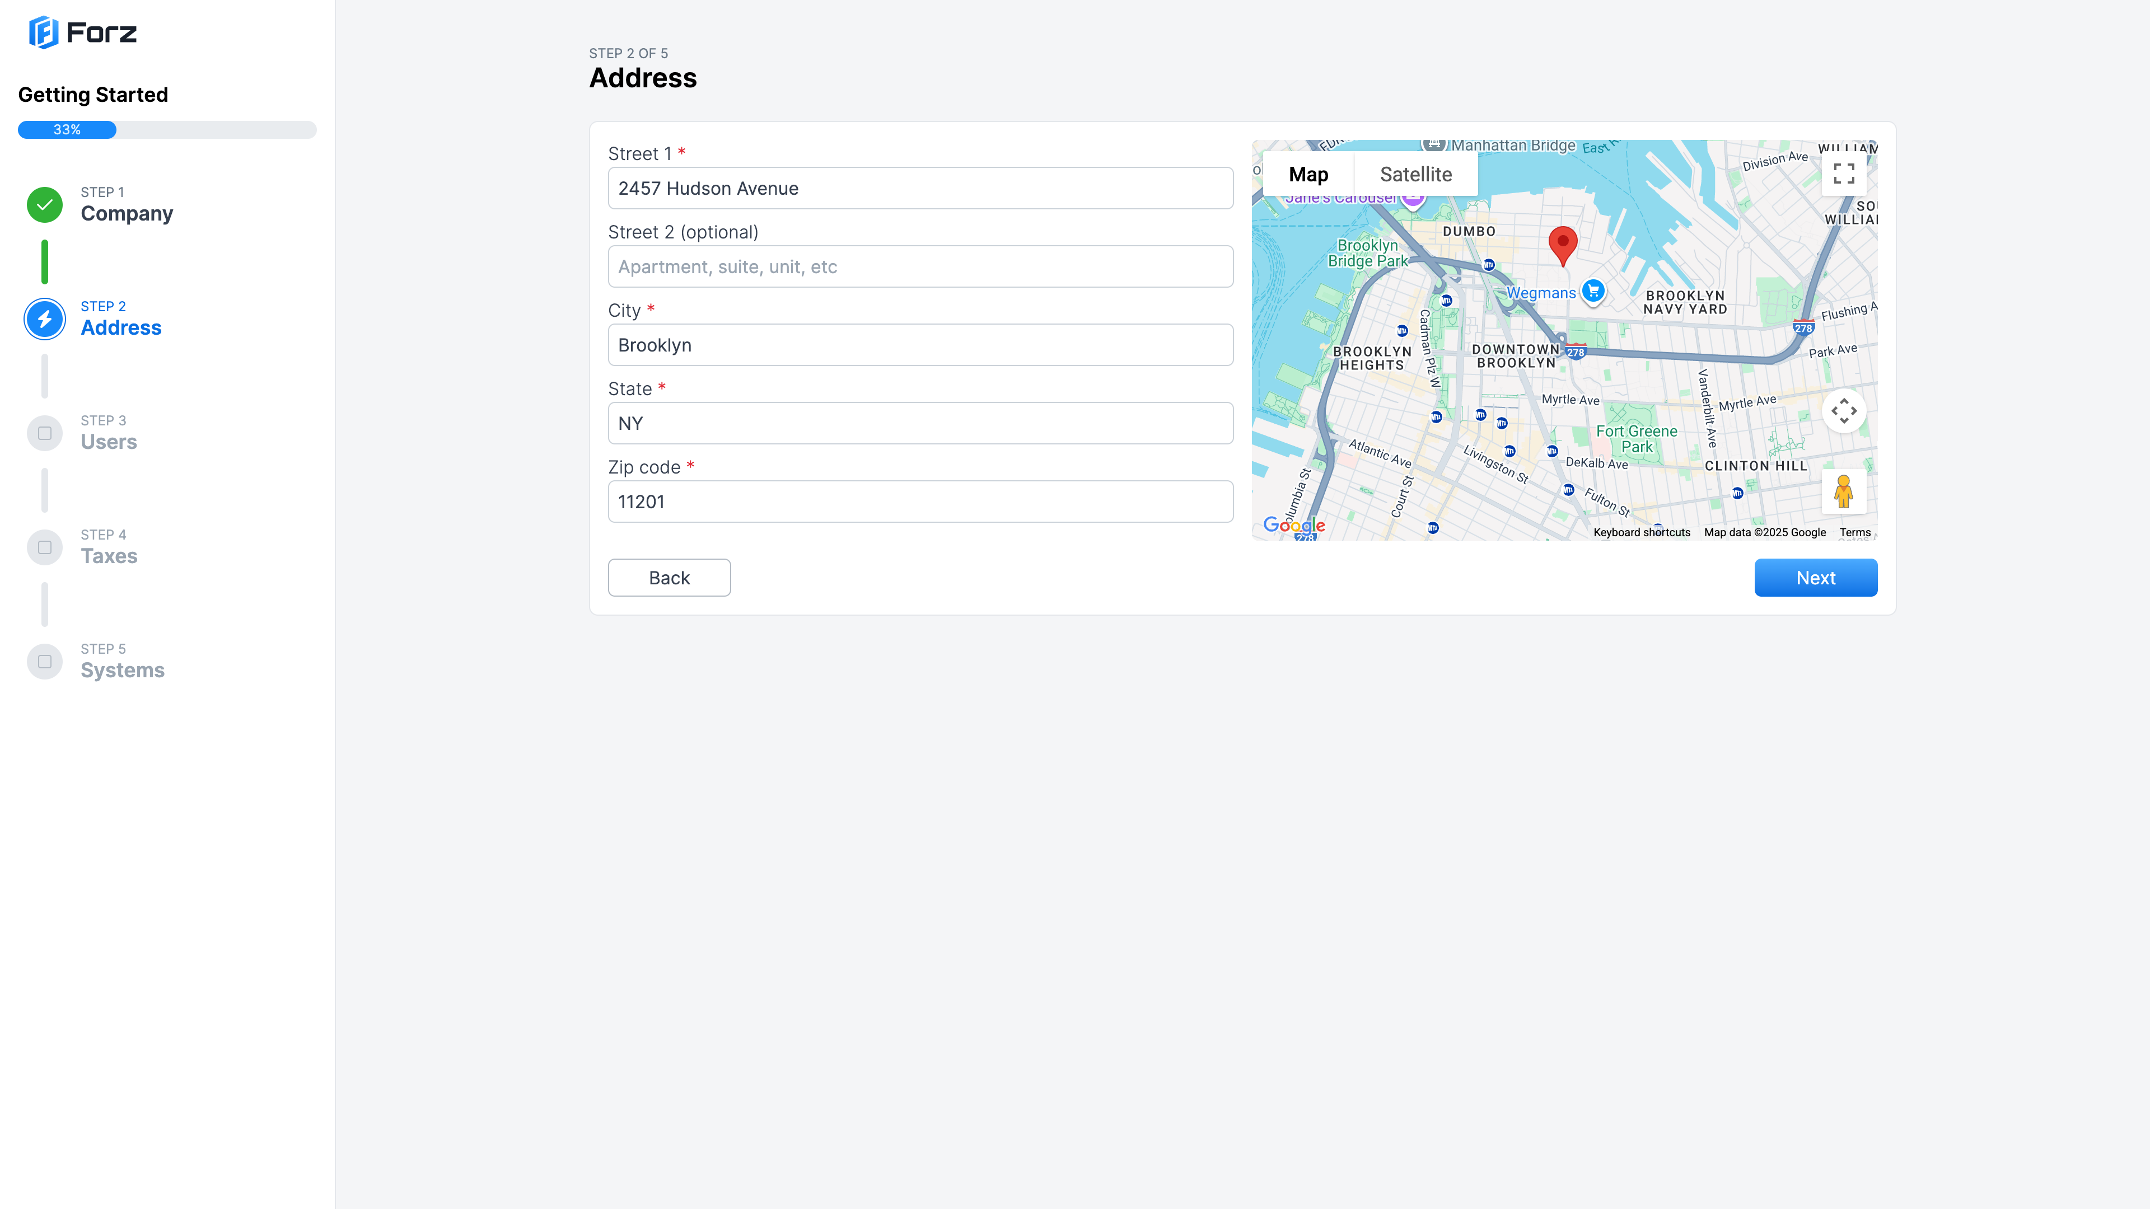Open Step 4 Taxes in sidebar
This screenshot has height=1209, width=2150.
[x=109, y=548]
